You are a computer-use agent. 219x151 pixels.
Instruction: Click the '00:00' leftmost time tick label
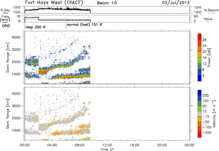pos(25,145)
